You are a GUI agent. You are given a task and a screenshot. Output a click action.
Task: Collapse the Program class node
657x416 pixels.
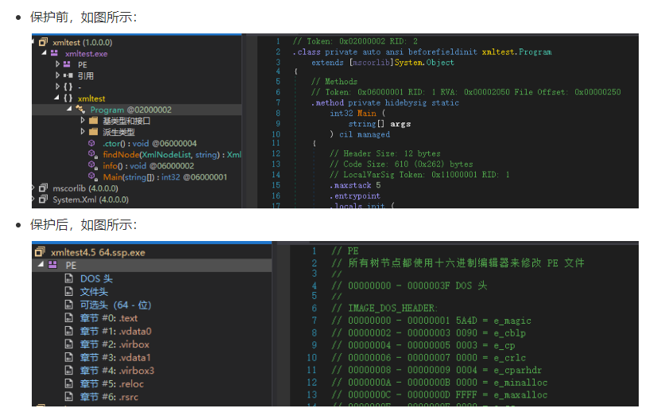tap(69, 110)
